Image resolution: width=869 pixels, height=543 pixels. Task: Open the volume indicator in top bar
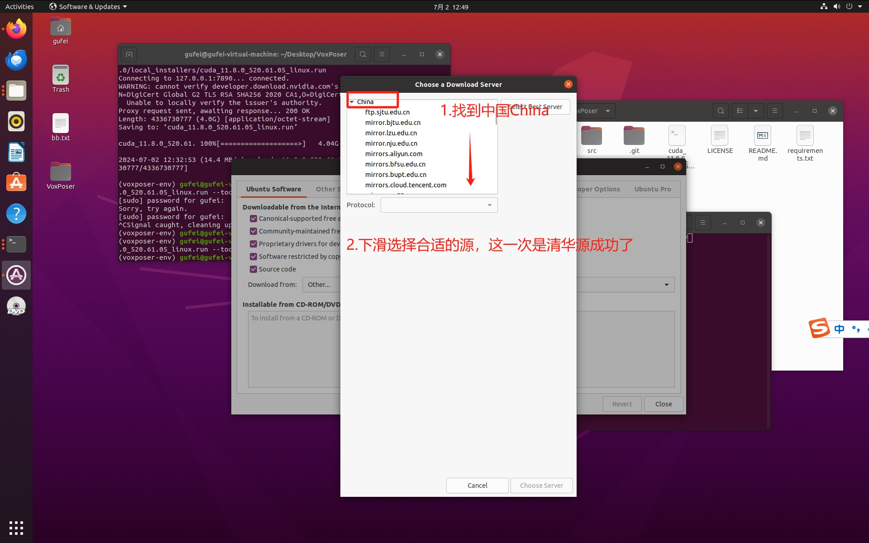(x=836, y=6)
